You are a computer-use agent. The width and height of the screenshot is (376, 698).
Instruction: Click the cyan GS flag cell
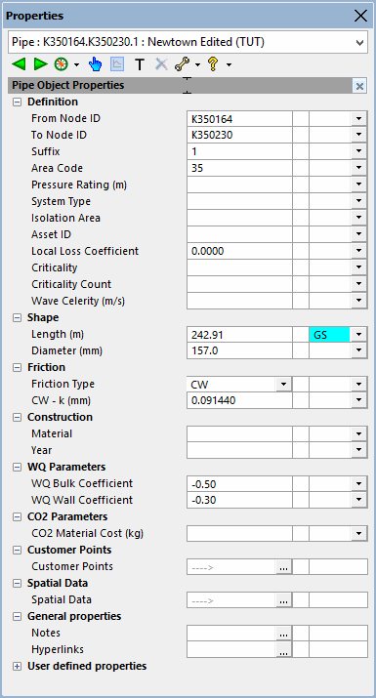(330, 335)
